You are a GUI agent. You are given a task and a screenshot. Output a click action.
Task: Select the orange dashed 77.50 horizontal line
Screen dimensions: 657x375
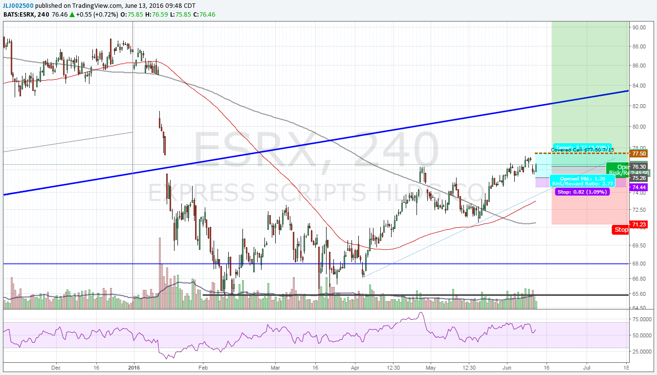pyautogui.click(x=582, y=154)
